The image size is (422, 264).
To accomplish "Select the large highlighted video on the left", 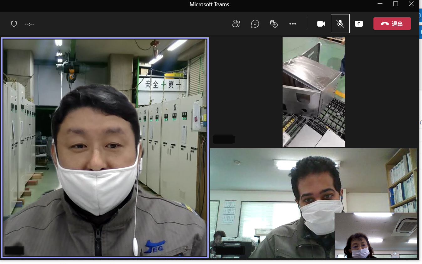I will point(105,147).
